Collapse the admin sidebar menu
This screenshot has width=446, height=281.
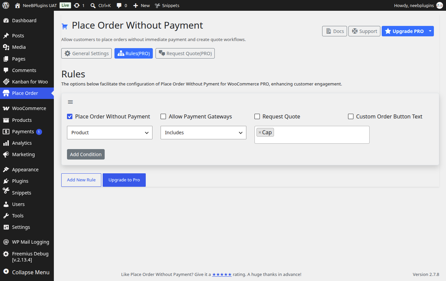pyautogui.click(x=27, y=272)
